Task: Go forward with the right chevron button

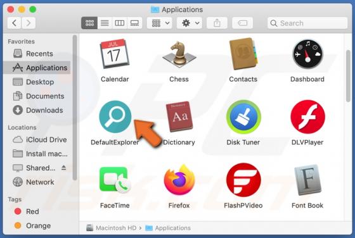Action: 29,23
